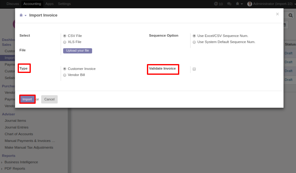Click the Administrator avatar picture
296x173 pixels.
(x=250, y=4)
